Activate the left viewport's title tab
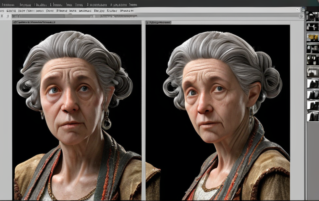319x201 pixels. (34, 22)
